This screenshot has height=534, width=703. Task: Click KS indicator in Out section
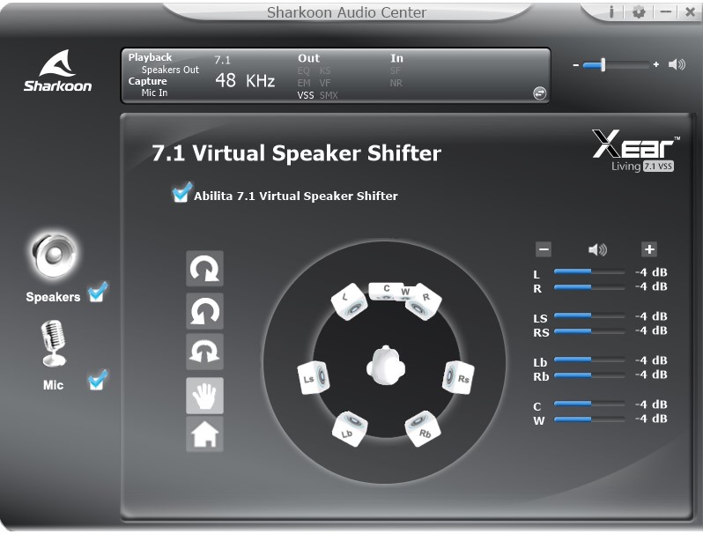point(324,70)
